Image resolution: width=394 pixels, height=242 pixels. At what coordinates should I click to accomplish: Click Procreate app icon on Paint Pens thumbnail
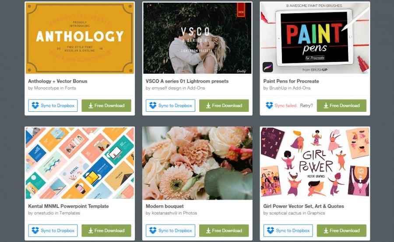(x=268, y=67)
